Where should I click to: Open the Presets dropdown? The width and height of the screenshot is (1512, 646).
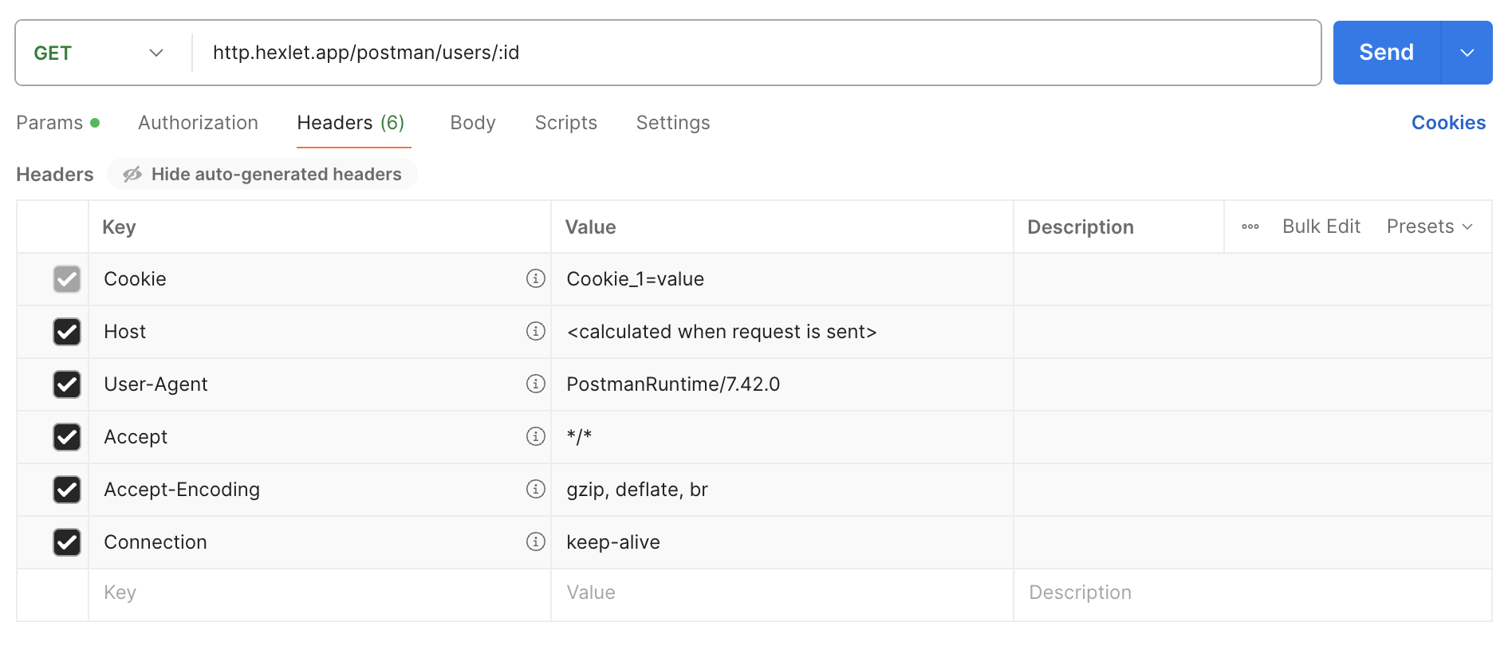point(1429,226)
